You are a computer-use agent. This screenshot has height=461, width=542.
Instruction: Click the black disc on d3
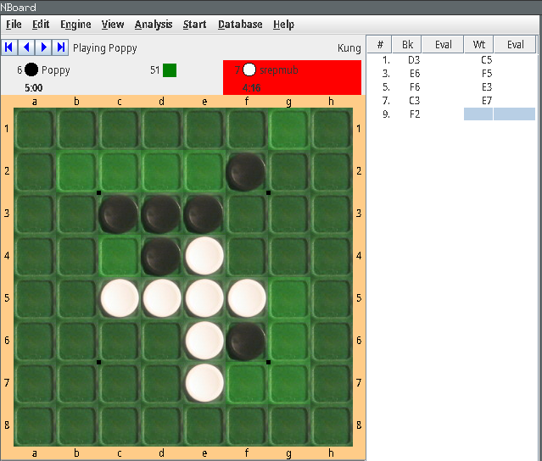pos(160,214)
